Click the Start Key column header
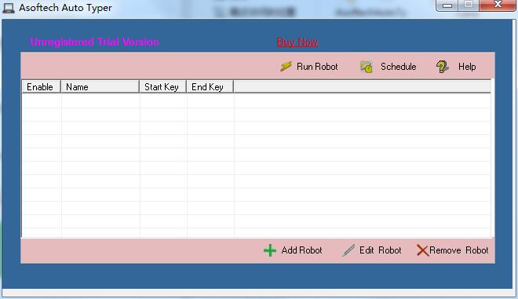The image size is (518, 299). coord(163,86)
